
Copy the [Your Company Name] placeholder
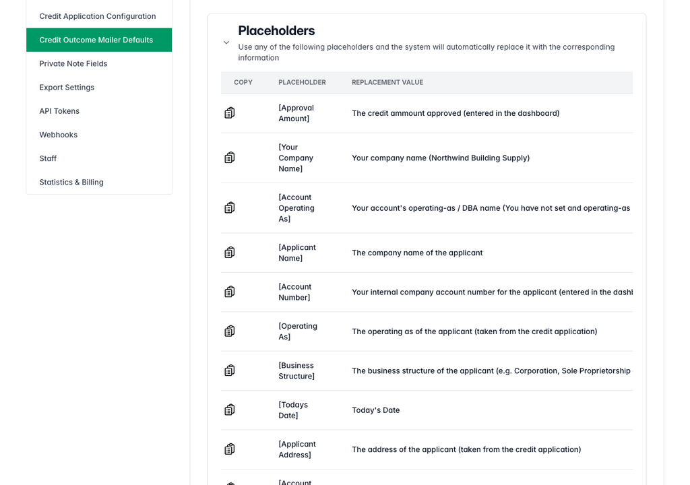pos(229,158)
